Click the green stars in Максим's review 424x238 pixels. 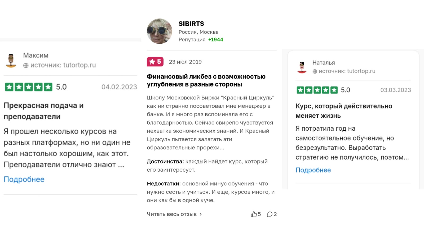pyautogui.click(x=29, y=87)
